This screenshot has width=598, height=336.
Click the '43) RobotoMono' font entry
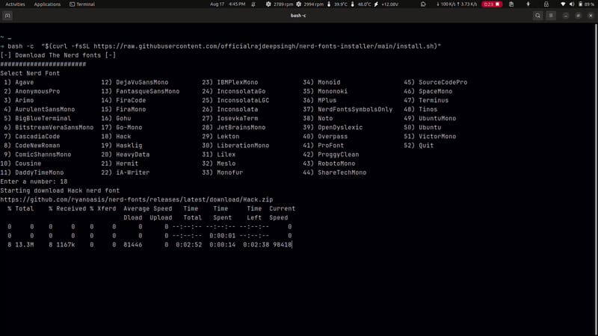[329, 164]
